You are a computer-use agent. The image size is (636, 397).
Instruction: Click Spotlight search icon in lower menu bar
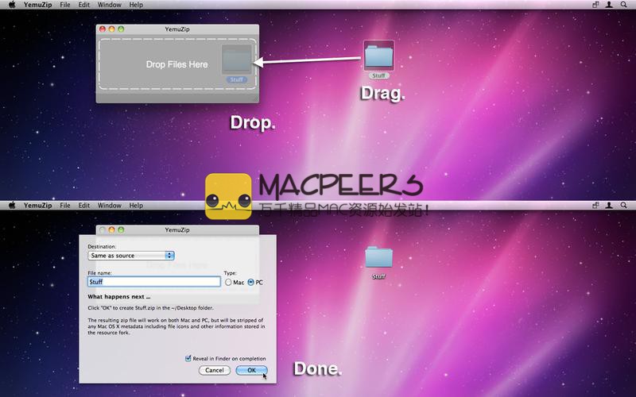point(623,205)
